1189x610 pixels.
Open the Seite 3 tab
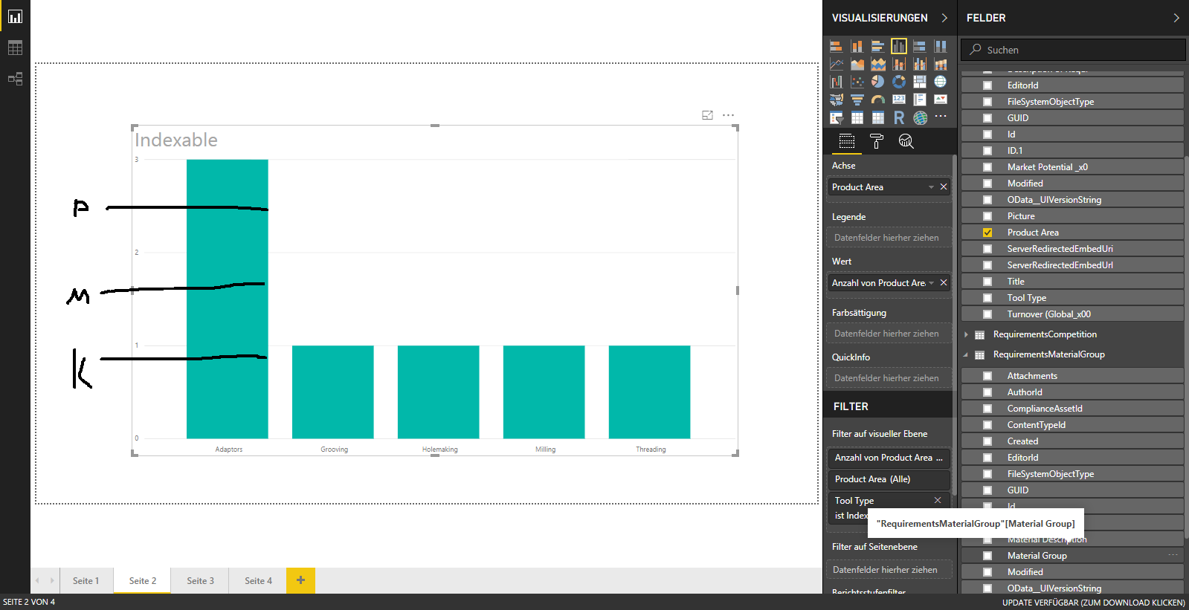pyautogui.click(x=201, y=581)
